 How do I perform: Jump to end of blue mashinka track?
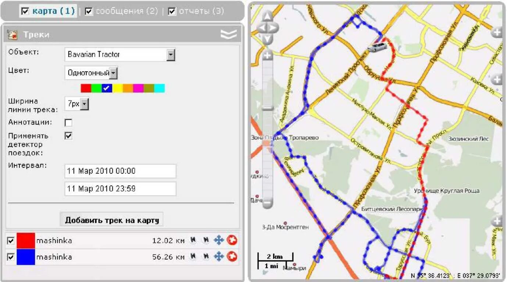tap(206, 256)
